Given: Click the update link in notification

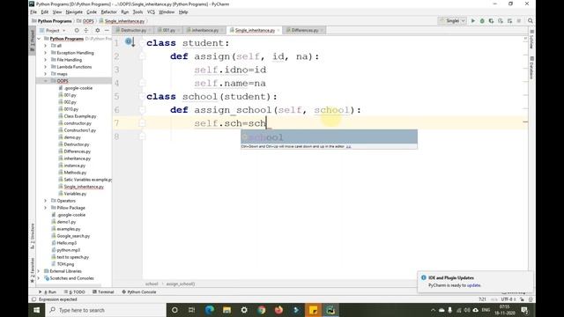Looking at the screenshot, I should point(473,285).
